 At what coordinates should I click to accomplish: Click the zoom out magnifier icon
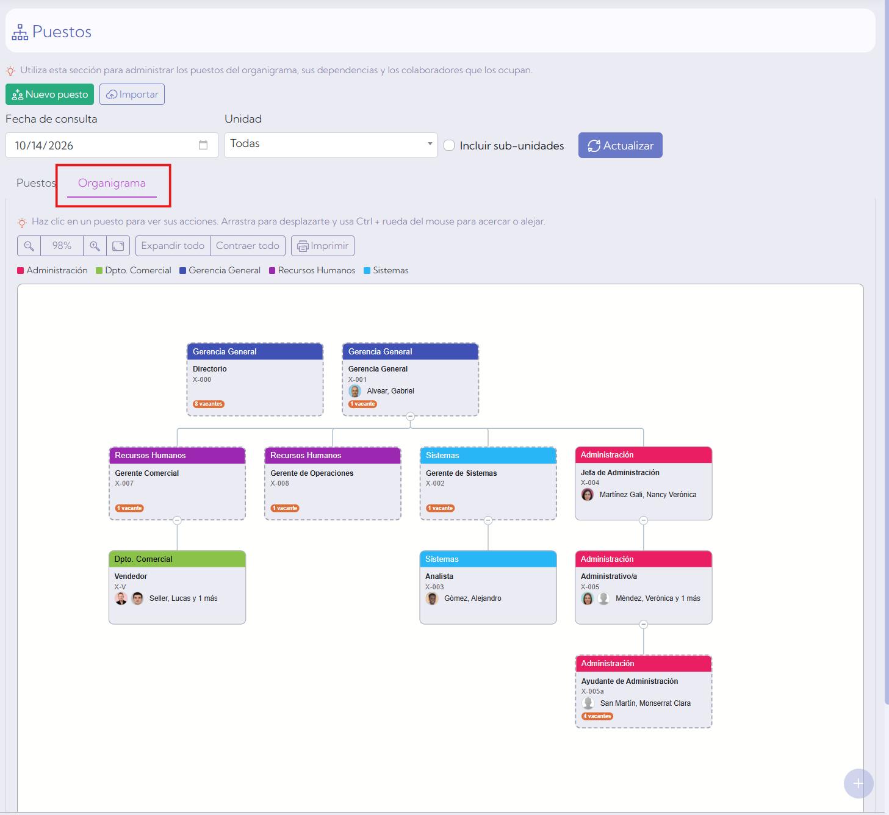point(29,246)
